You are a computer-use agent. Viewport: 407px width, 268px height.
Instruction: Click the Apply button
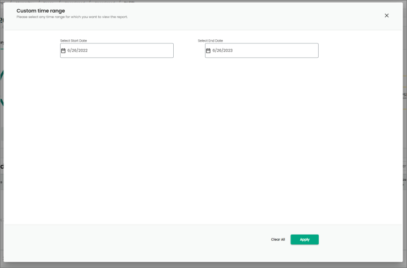(304, 239)
